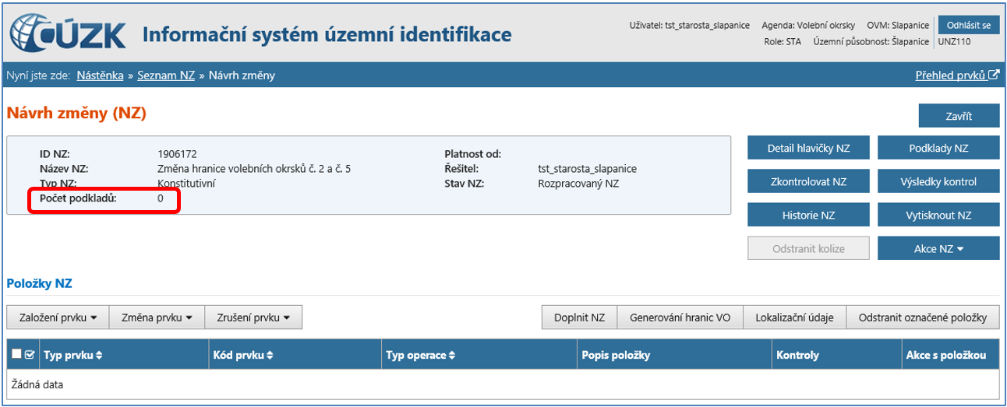
Task: Sort by Kód prvku sort icon
Action: [270, 356]
